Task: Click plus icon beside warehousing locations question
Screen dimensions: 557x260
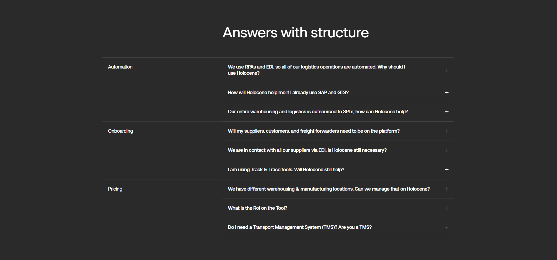Action: (447, 189)
